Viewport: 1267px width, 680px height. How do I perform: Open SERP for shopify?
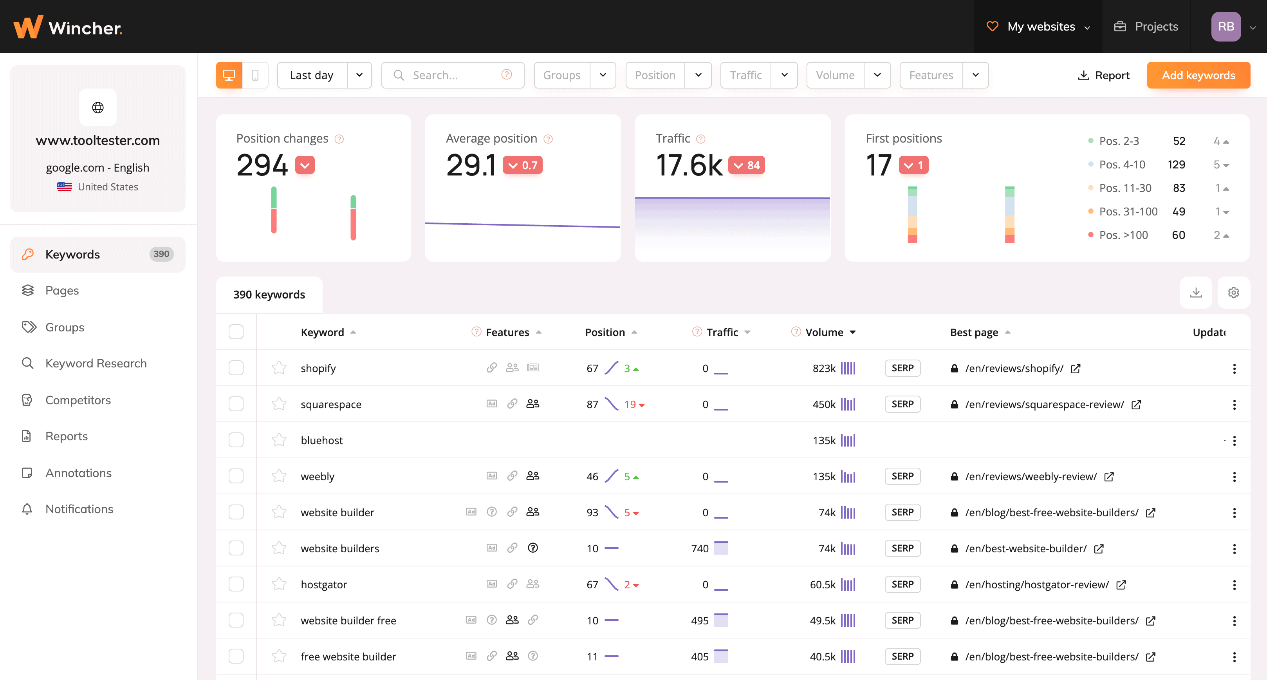pos(902,368)
